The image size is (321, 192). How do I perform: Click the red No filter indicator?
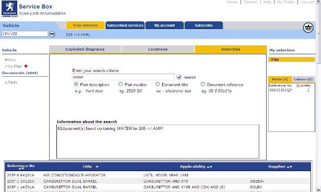click(x=26, y=66)
